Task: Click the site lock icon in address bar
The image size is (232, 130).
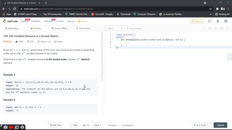Action: pyautogui.click(x=21, y=9)
